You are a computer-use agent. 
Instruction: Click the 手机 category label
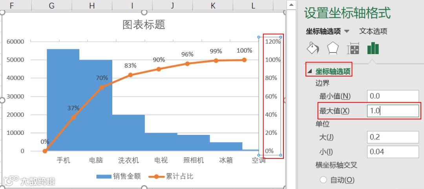(x=63, y=160)
